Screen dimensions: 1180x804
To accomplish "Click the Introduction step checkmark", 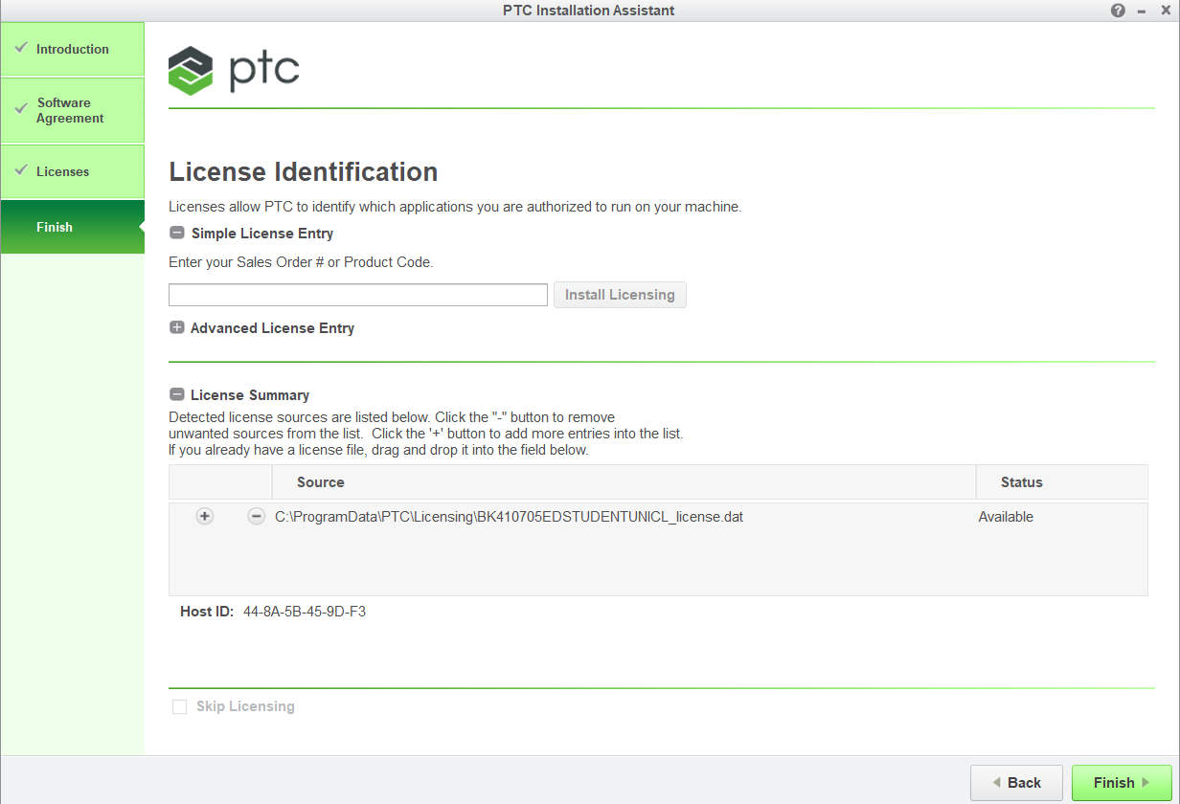I will point(23,49).
